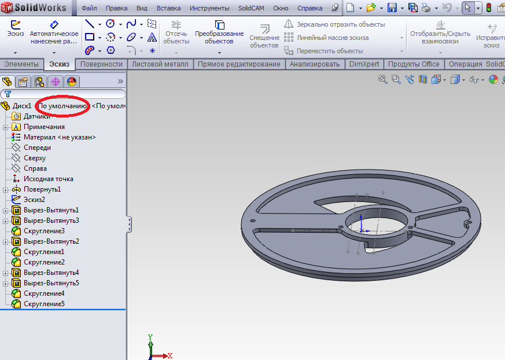Click the Zoom to Fit icon
Image resolution: width=505 pixels, height=360 pixels.
pyautogui.click(x=382, y=79)
